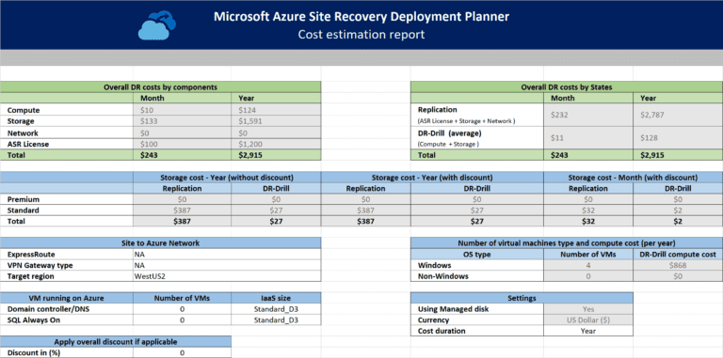
Task: Select the VPN Gateway type NA cell
Action: (227, 266)
